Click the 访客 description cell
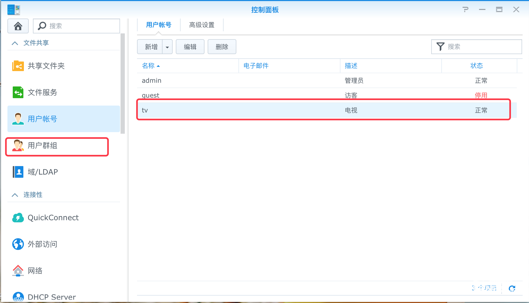This screenshot has width=529, height=303. pyautogui.click(x=351, y=96)
